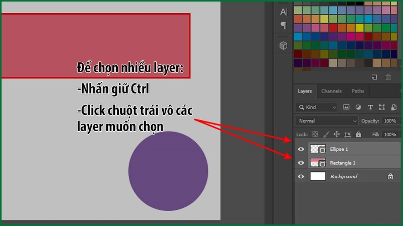Open the Kind filter dropdown

[x=316, y=107]
